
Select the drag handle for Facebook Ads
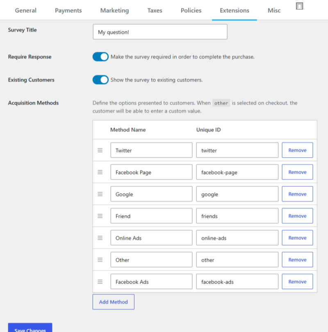pos(100,282)
